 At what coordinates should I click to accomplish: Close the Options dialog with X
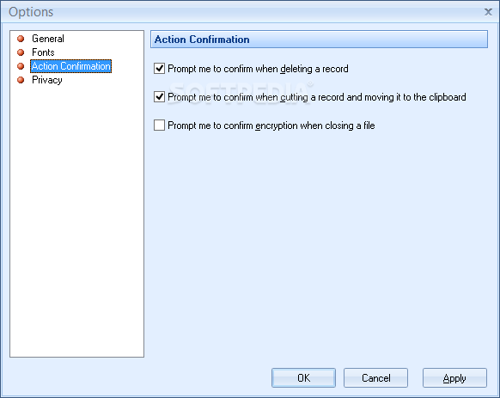[488, 12]
